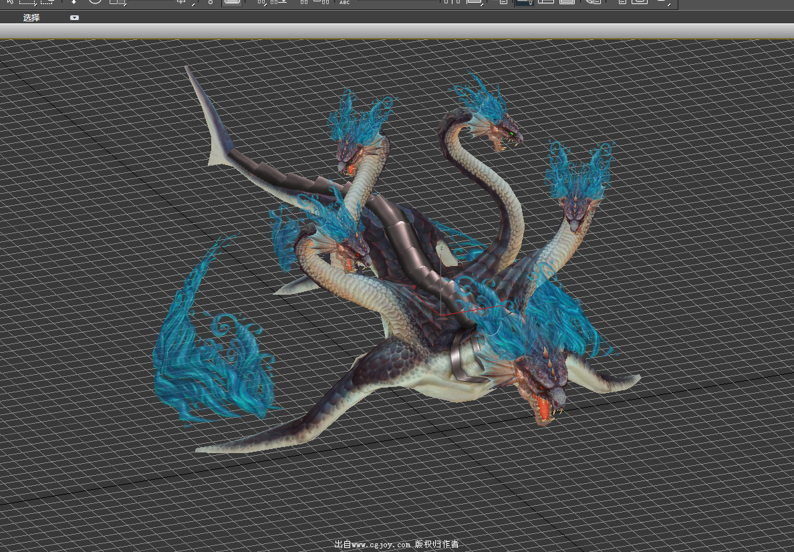This screenshot has width=794, height=552.
Task: Open the Render Setup dialog
Action: pos(622,2)
